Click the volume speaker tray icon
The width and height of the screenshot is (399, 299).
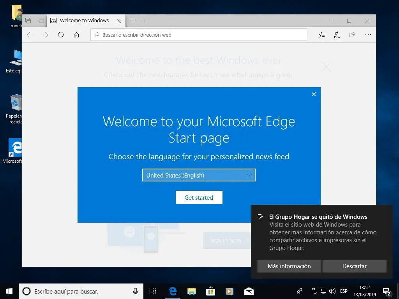332,291
